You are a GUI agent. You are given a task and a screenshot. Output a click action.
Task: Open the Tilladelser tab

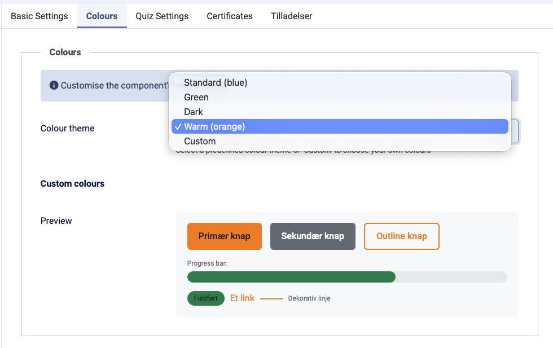[291, 16]
